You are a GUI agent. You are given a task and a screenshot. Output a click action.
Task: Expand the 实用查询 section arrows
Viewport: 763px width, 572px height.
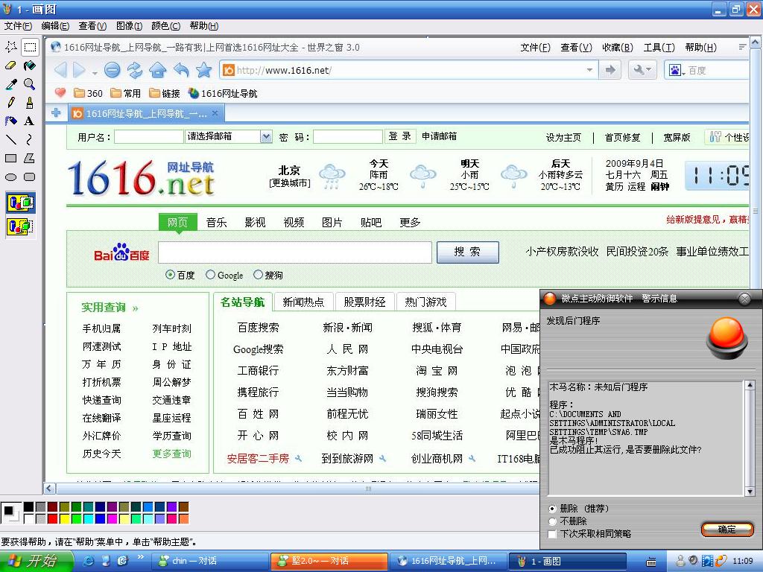point(136,308)
